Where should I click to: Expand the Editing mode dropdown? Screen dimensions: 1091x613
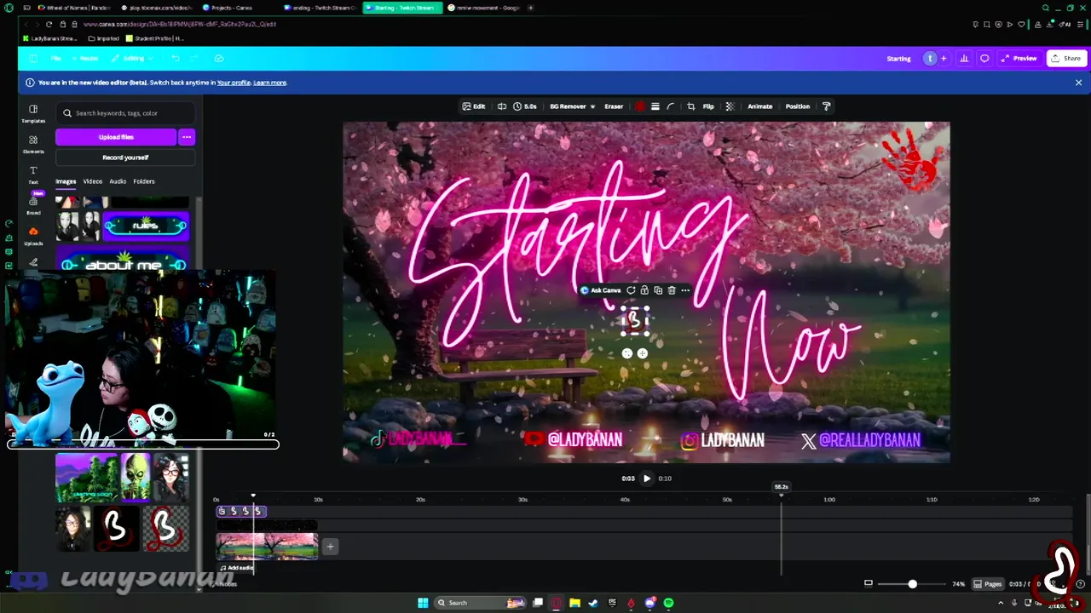pos(133,59)
